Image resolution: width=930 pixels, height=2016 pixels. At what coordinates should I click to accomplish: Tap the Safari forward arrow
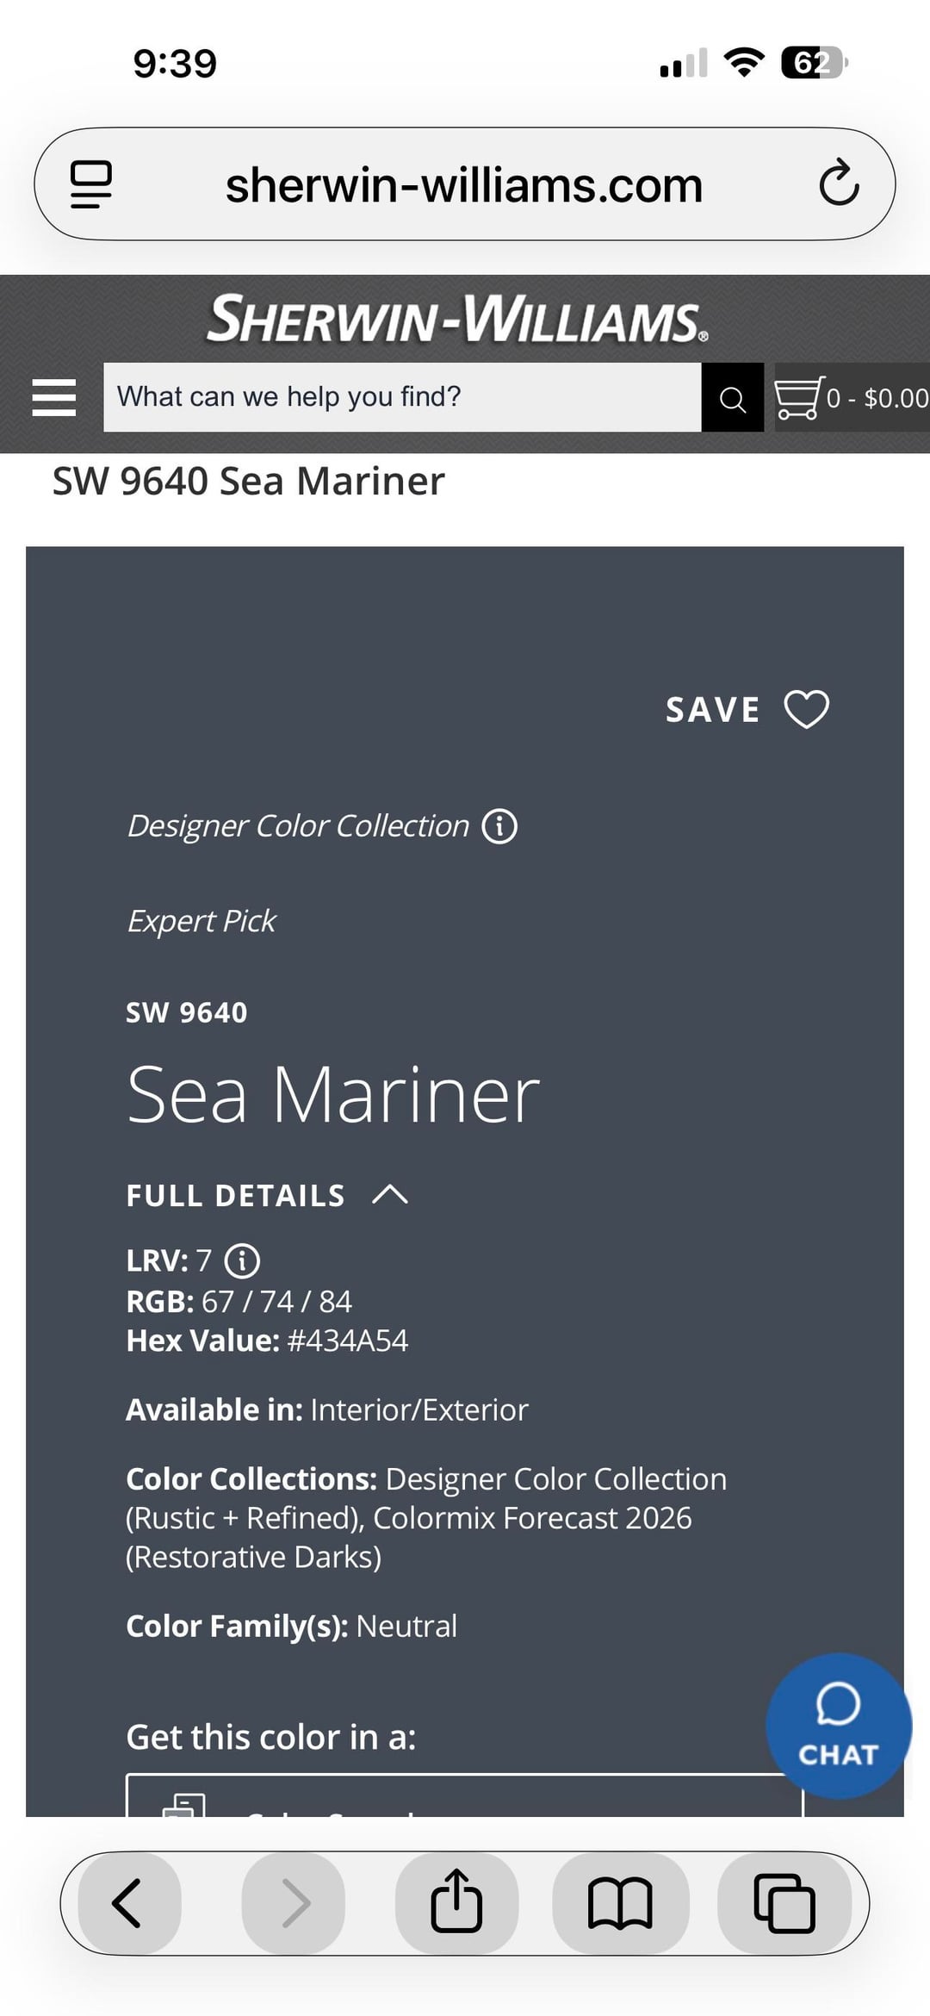point(294,1902)
